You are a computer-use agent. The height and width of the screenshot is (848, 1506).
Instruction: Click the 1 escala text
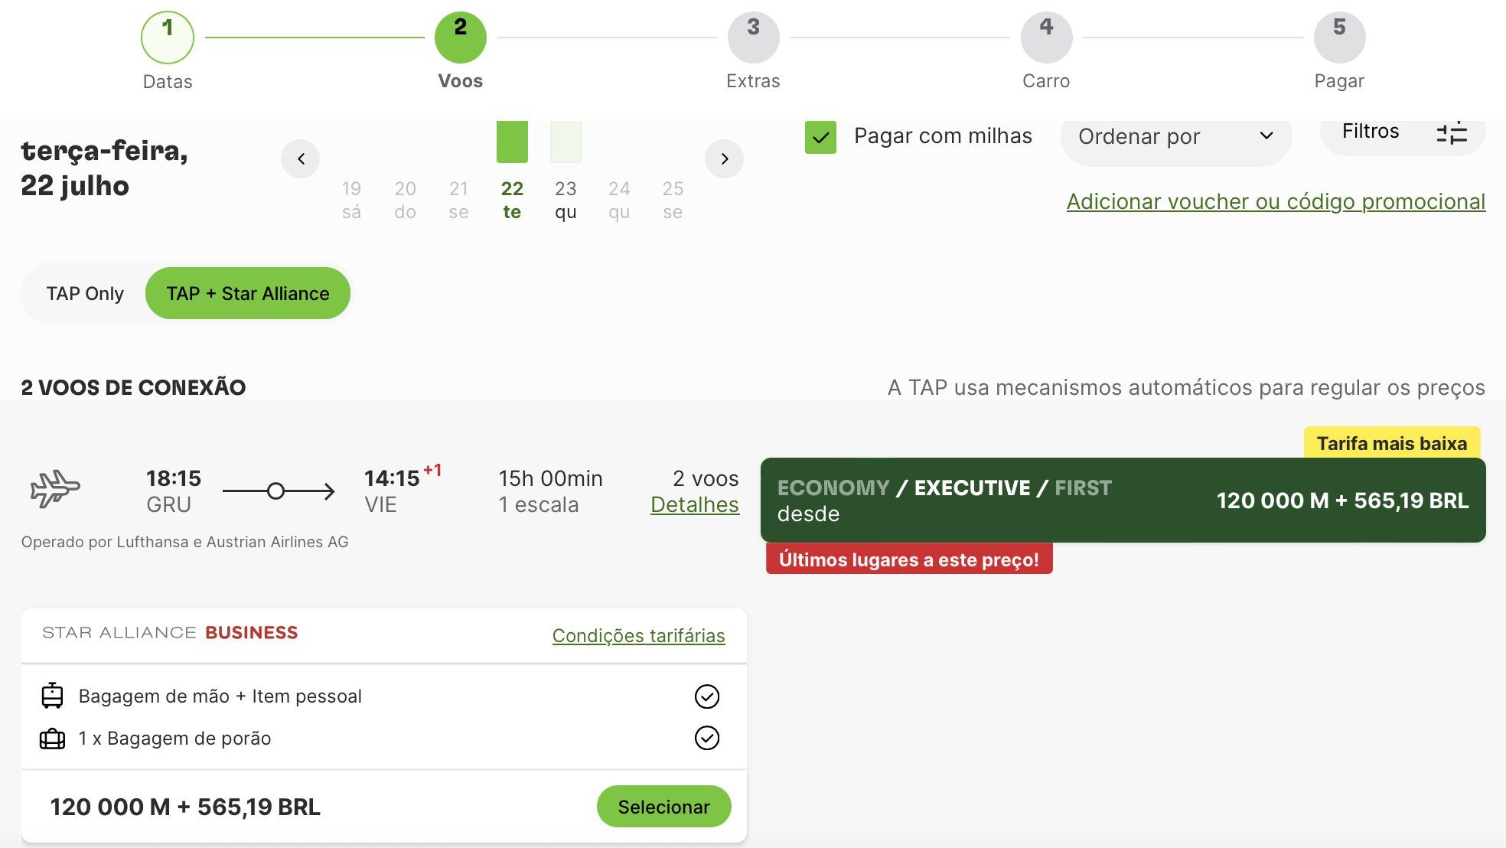(539, 505)
